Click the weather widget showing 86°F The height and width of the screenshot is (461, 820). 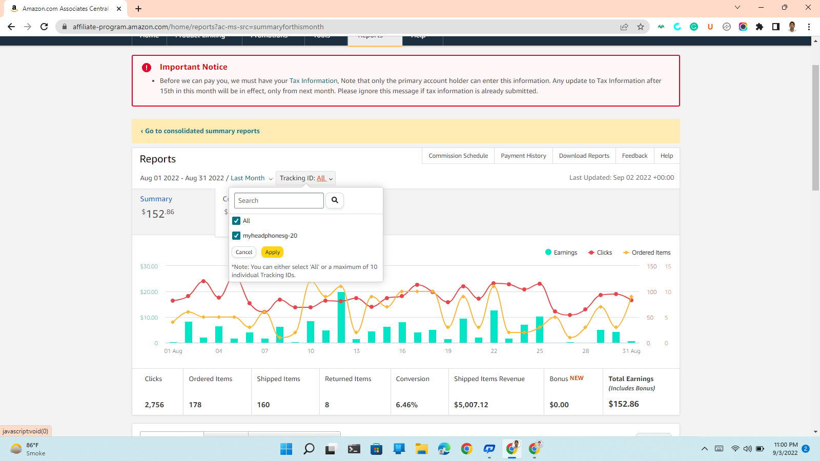28,449
